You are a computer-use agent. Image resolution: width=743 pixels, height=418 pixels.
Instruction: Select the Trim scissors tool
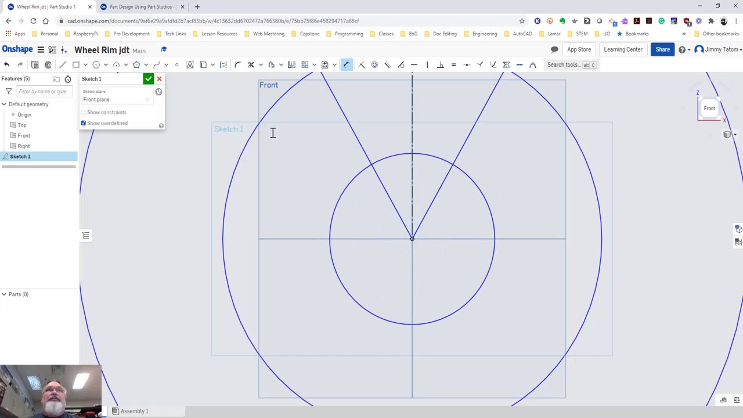coord(251,64)
